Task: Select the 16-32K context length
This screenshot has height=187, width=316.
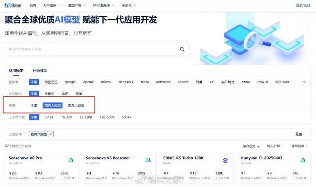Action: point(66,117)
